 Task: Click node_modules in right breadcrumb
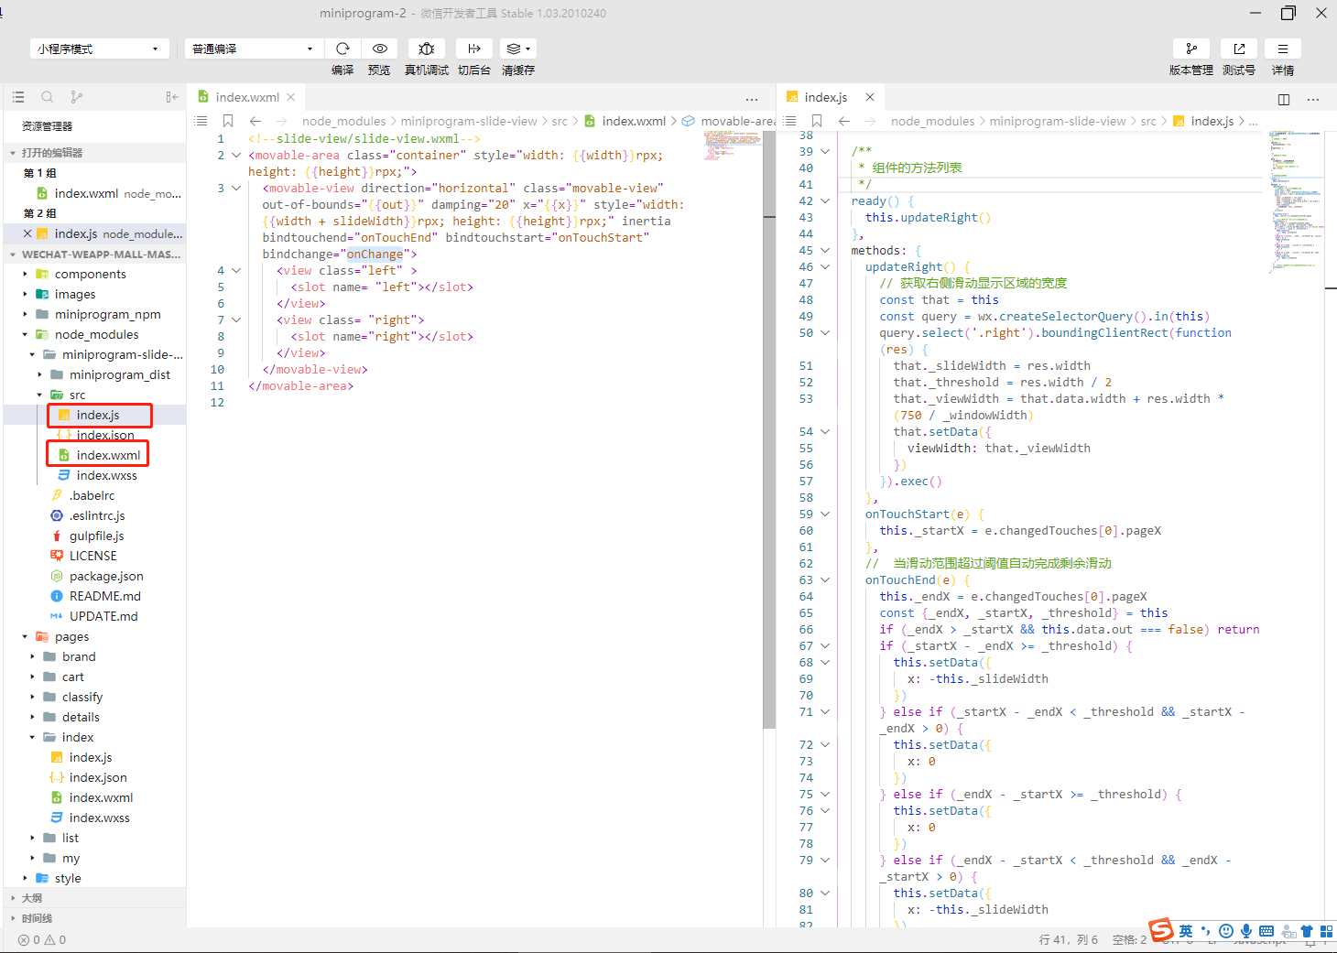click(x=932, y=121)
